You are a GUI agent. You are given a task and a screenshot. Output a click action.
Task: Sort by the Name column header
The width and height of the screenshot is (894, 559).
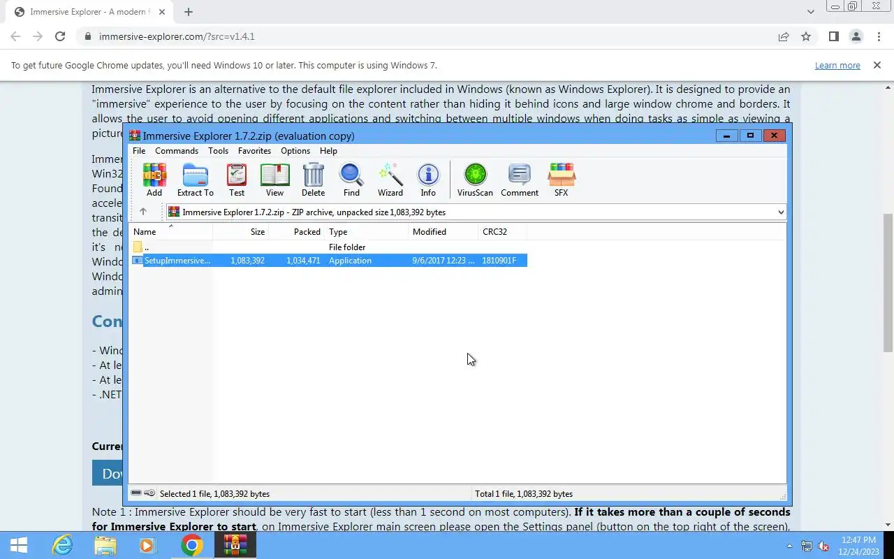171,231
